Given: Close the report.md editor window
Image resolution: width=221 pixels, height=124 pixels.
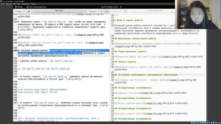Looking at the screenshot, I should click(x=107, y=11).
